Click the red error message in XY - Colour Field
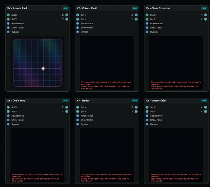The height and width of the screenshot is (187, 210). (x=106, y=85)
